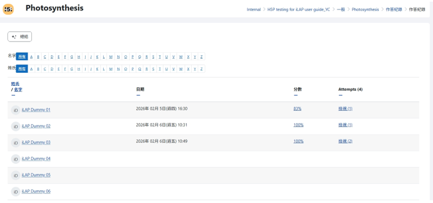Filter 名字 by letter D
433x203 pixels.
coord(52,57)
